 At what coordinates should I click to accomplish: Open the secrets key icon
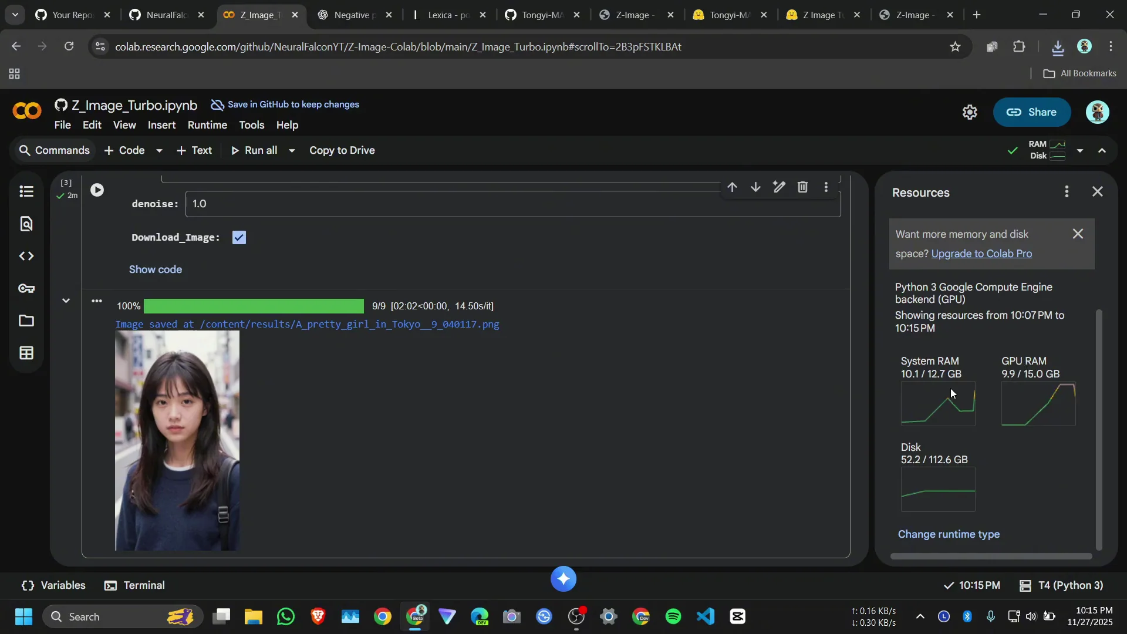[x=26, y=289]
